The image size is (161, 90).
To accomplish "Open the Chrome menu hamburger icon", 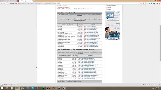I will coord(160,3).
